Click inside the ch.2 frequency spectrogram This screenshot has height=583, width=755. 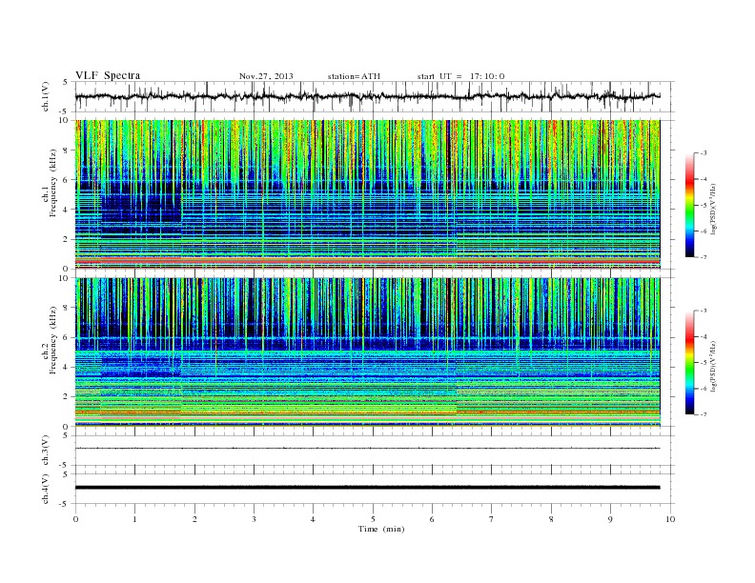click(x=368, y=352)
